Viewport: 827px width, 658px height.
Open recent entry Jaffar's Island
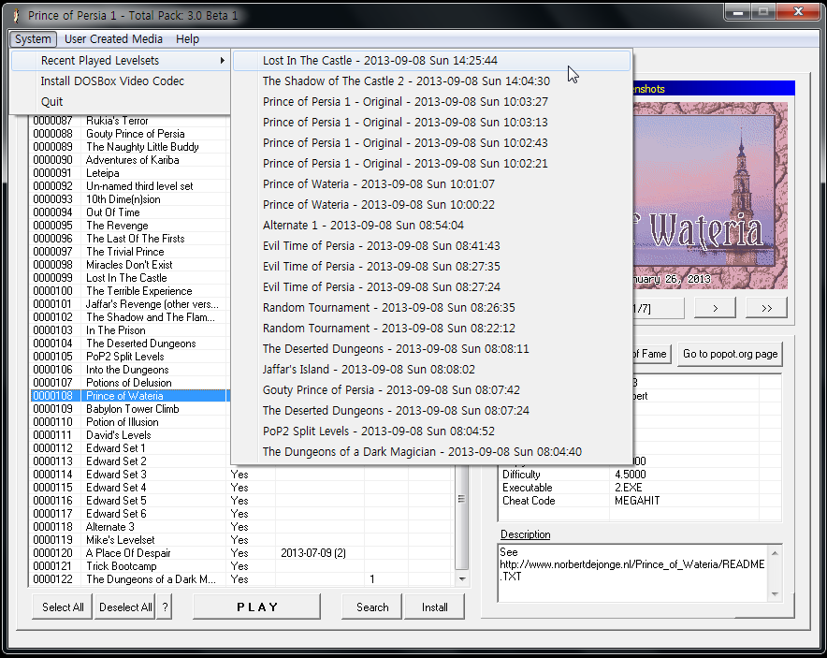(431, 370)
